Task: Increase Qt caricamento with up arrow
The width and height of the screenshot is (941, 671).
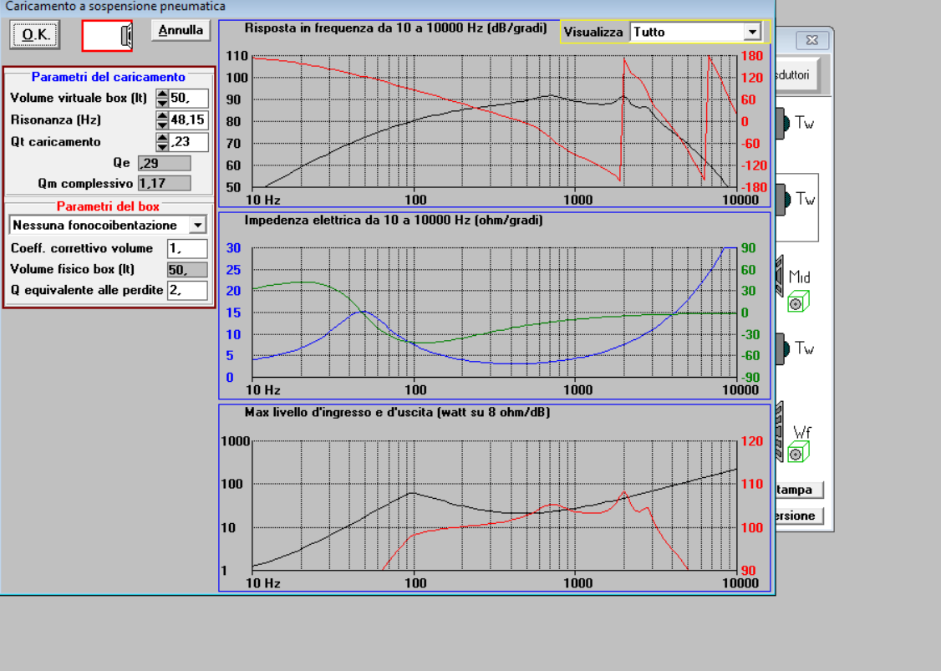Action: [x=162, y=137]
